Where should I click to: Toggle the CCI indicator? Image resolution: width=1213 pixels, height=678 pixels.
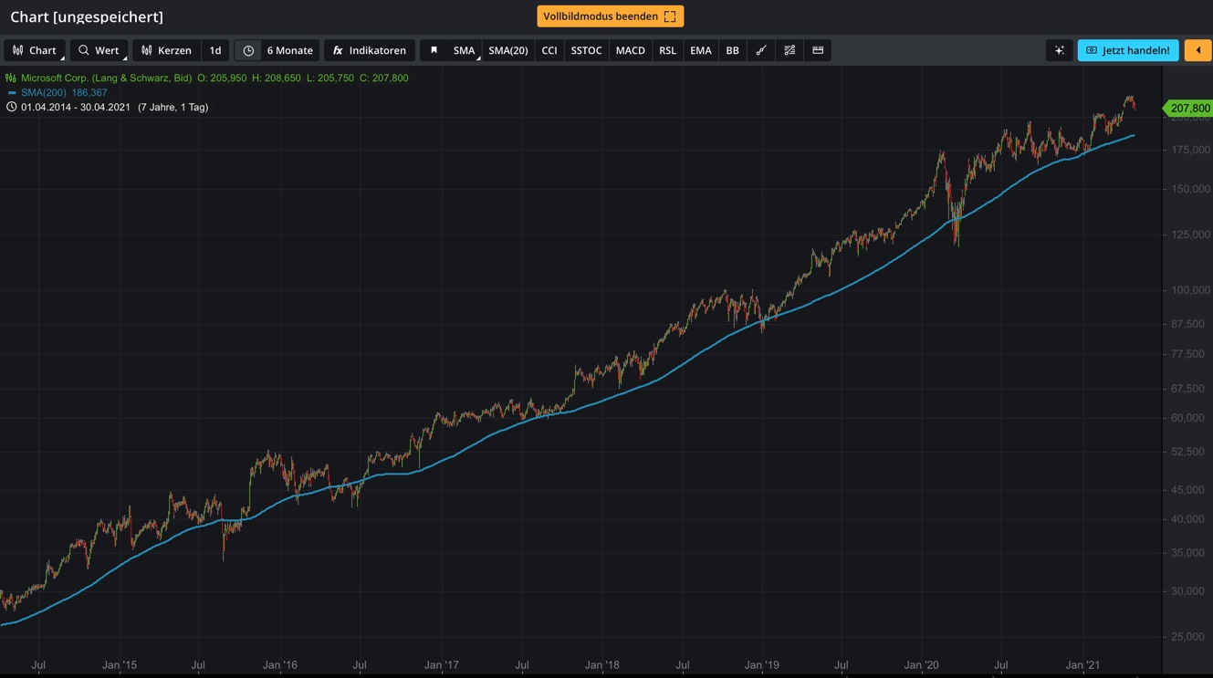[x=549, y=50]
